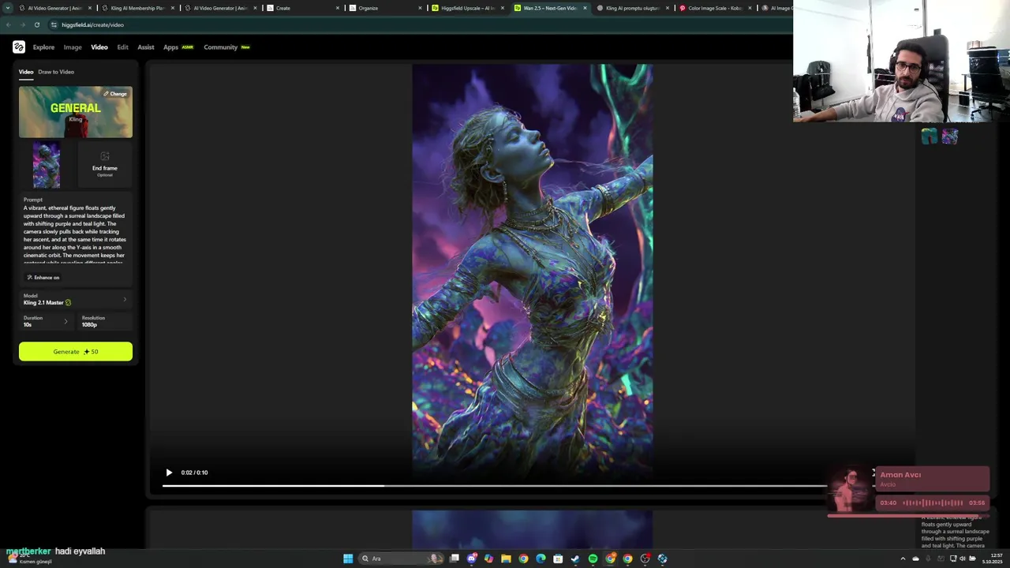Screen dimensions: 1010x568
Task: Open the GENERAL Kling preset card
Action: point(76,112)
